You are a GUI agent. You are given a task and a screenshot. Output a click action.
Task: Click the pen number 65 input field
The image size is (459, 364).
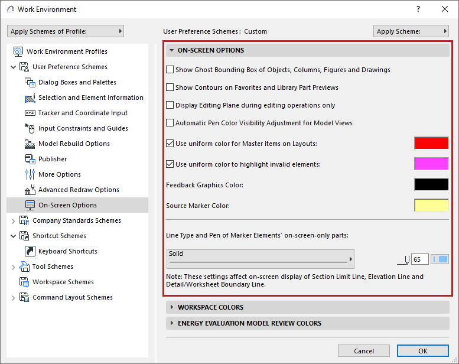pos(420,259)
